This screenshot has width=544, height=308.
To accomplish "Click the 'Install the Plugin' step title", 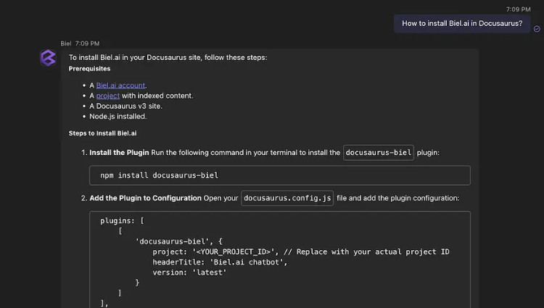I will [119, 153].
